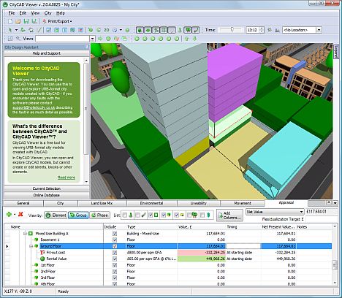Open the Help menu
This screenshot has height=298, width=342.
(61, 13)
